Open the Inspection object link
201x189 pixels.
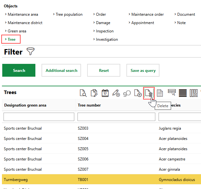pos(105,31)
